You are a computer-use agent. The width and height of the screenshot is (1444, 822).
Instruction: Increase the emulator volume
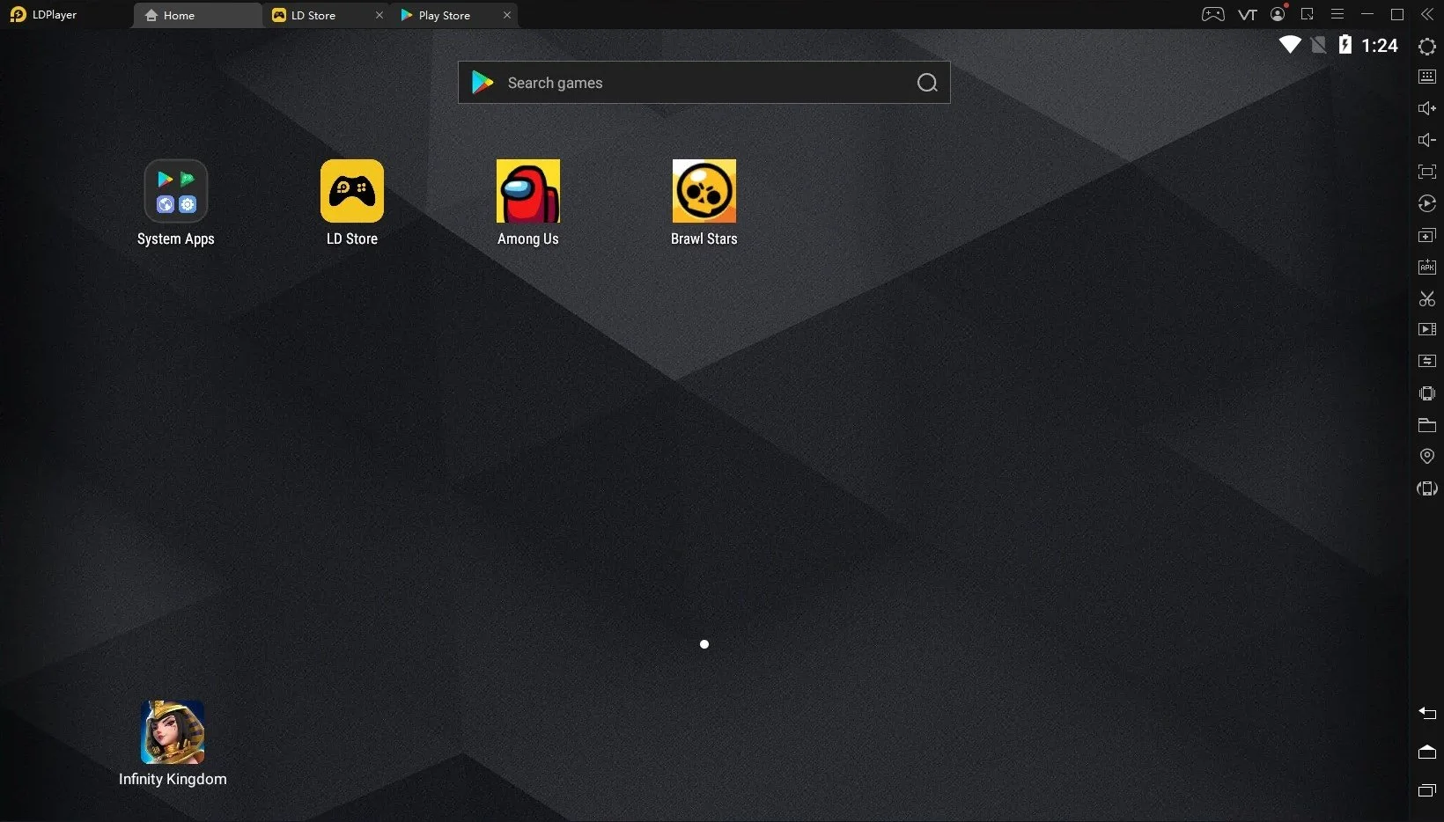[x=1426, y=107]
